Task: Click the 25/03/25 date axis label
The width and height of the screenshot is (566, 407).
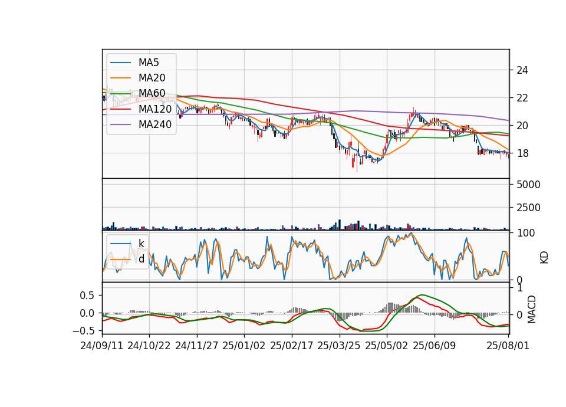Action: [339, 346]
